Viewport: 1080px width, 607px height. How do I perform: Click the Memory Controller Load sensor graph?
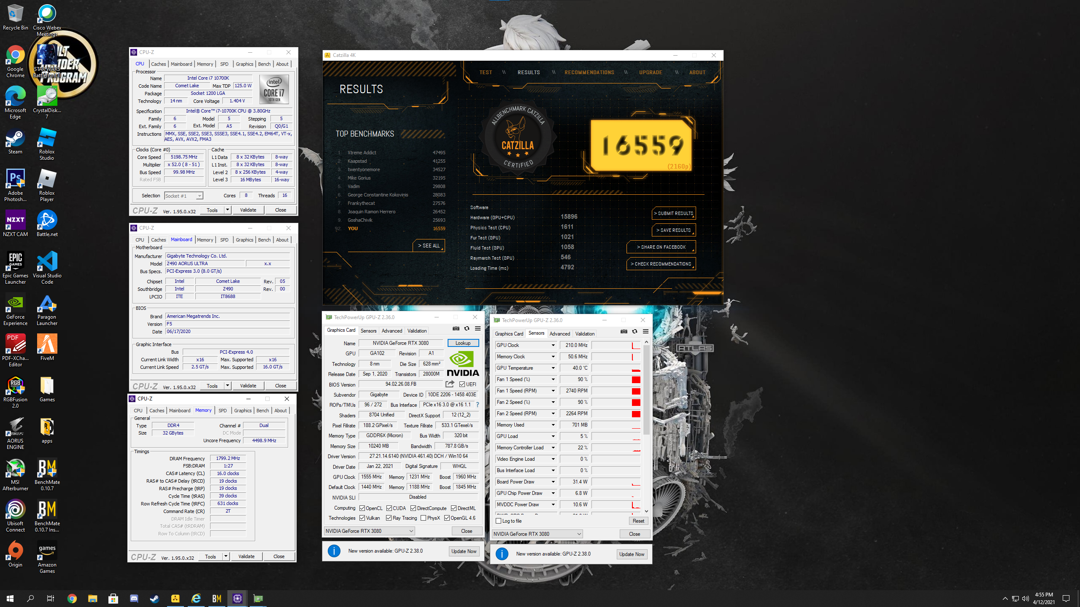(x=616, y=448)
